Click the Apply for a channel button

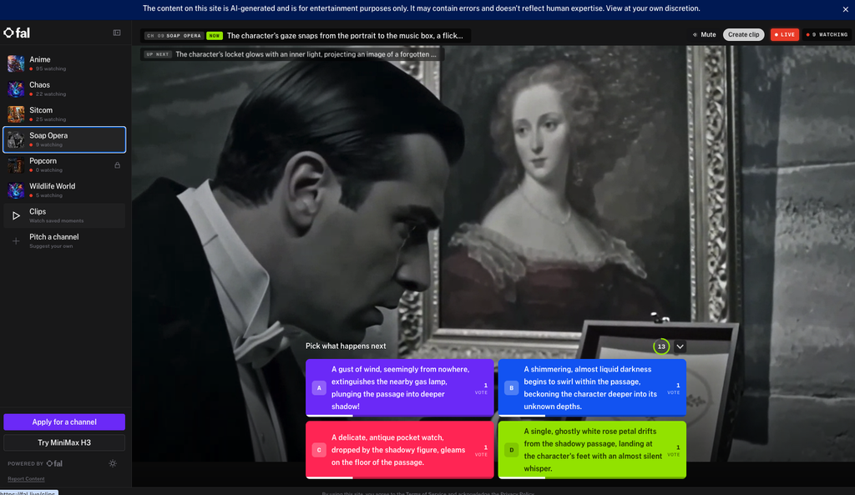coord(64,422)
